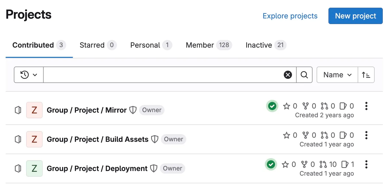
Task: Click the project icon left of Mirror row
Action: click(18, 110)
